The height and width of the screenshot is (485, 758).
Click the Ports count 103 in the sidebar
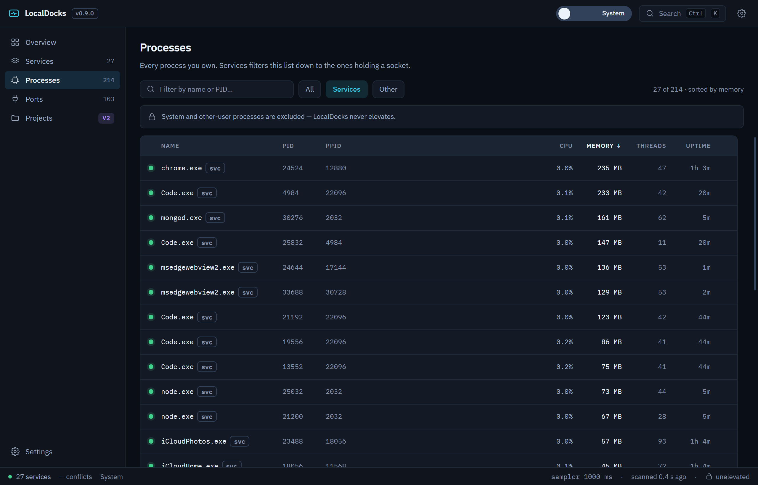[108, 99]
